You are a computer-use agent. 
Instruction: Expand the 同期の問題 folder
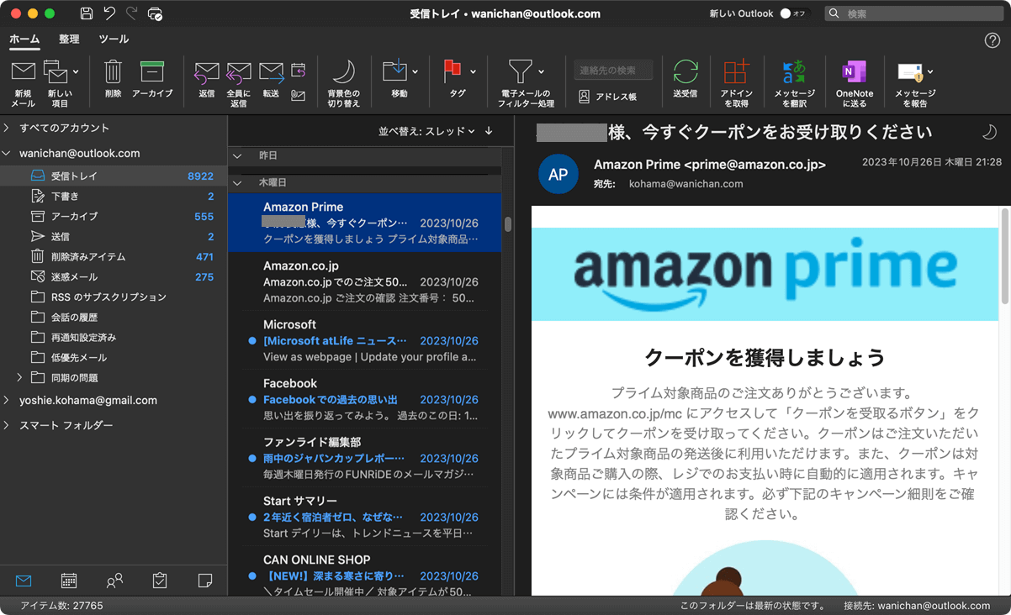click(20, 377)
